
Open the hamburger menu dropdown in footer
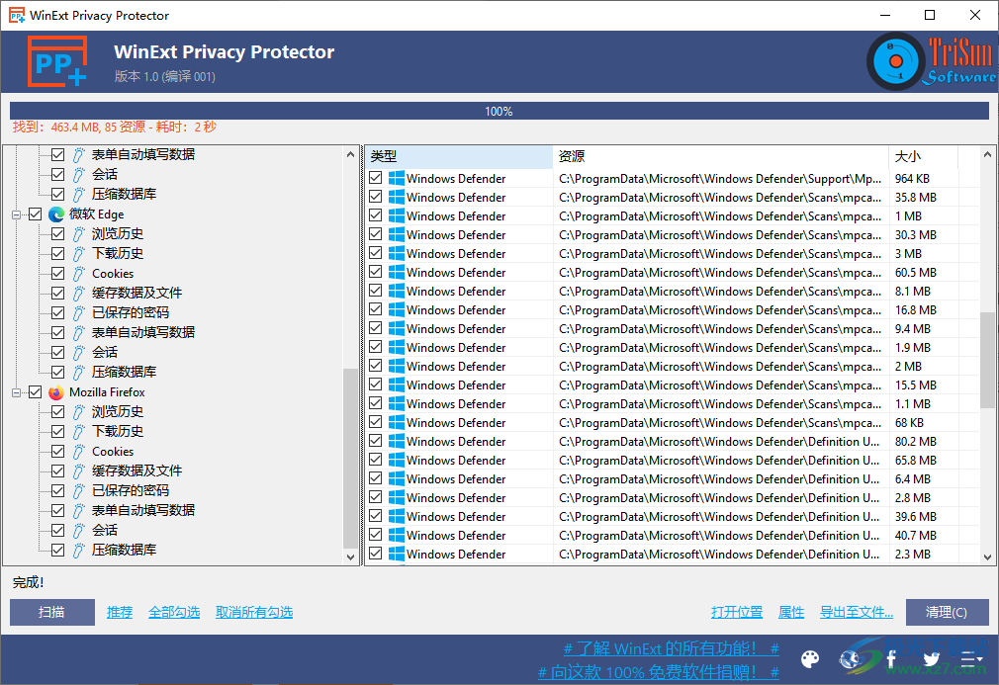(x=971, y=659)
